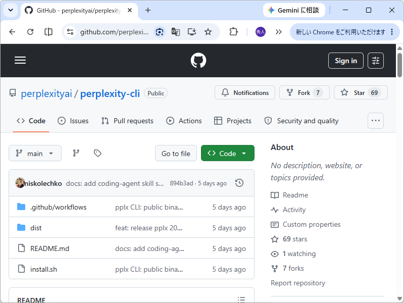Open the perplexity-cli repository link
Image resolution: width=404 pixels, height=303 pixels.
[110, 93]
